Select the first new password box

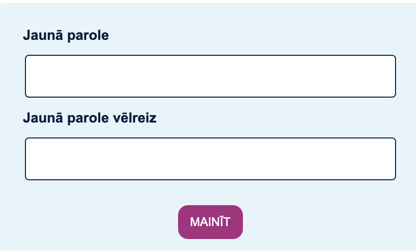click(x=210, y=76)
